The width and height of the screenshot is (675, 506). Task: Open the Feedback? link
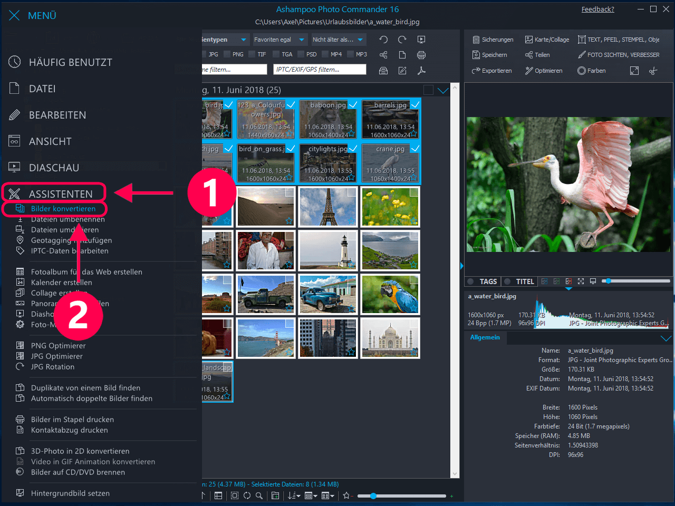[597, 9]
